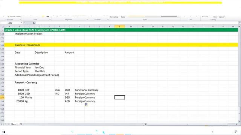The width and height of the screenshot is (241, 135).
Task: Click the "5000" amount cell
Action: 21,94
